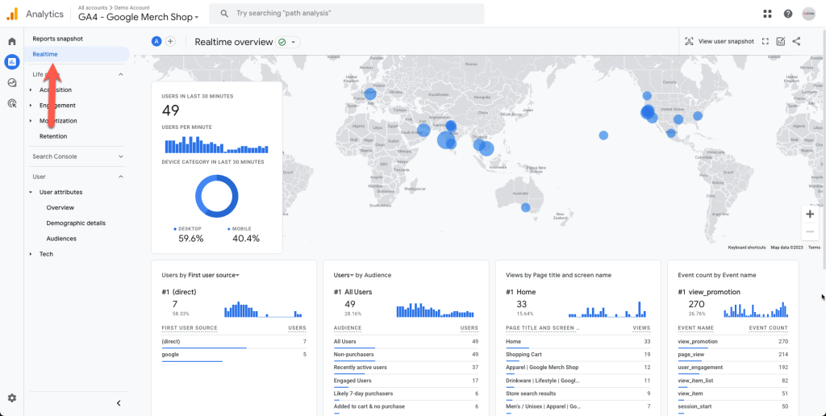This screenshot has width=826, height=416.
Task: Collapse the left navigation panel
Action: (x=119, y=403)
